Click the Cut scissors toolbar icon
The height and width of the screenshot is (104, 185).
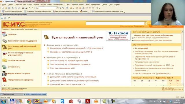12,8
